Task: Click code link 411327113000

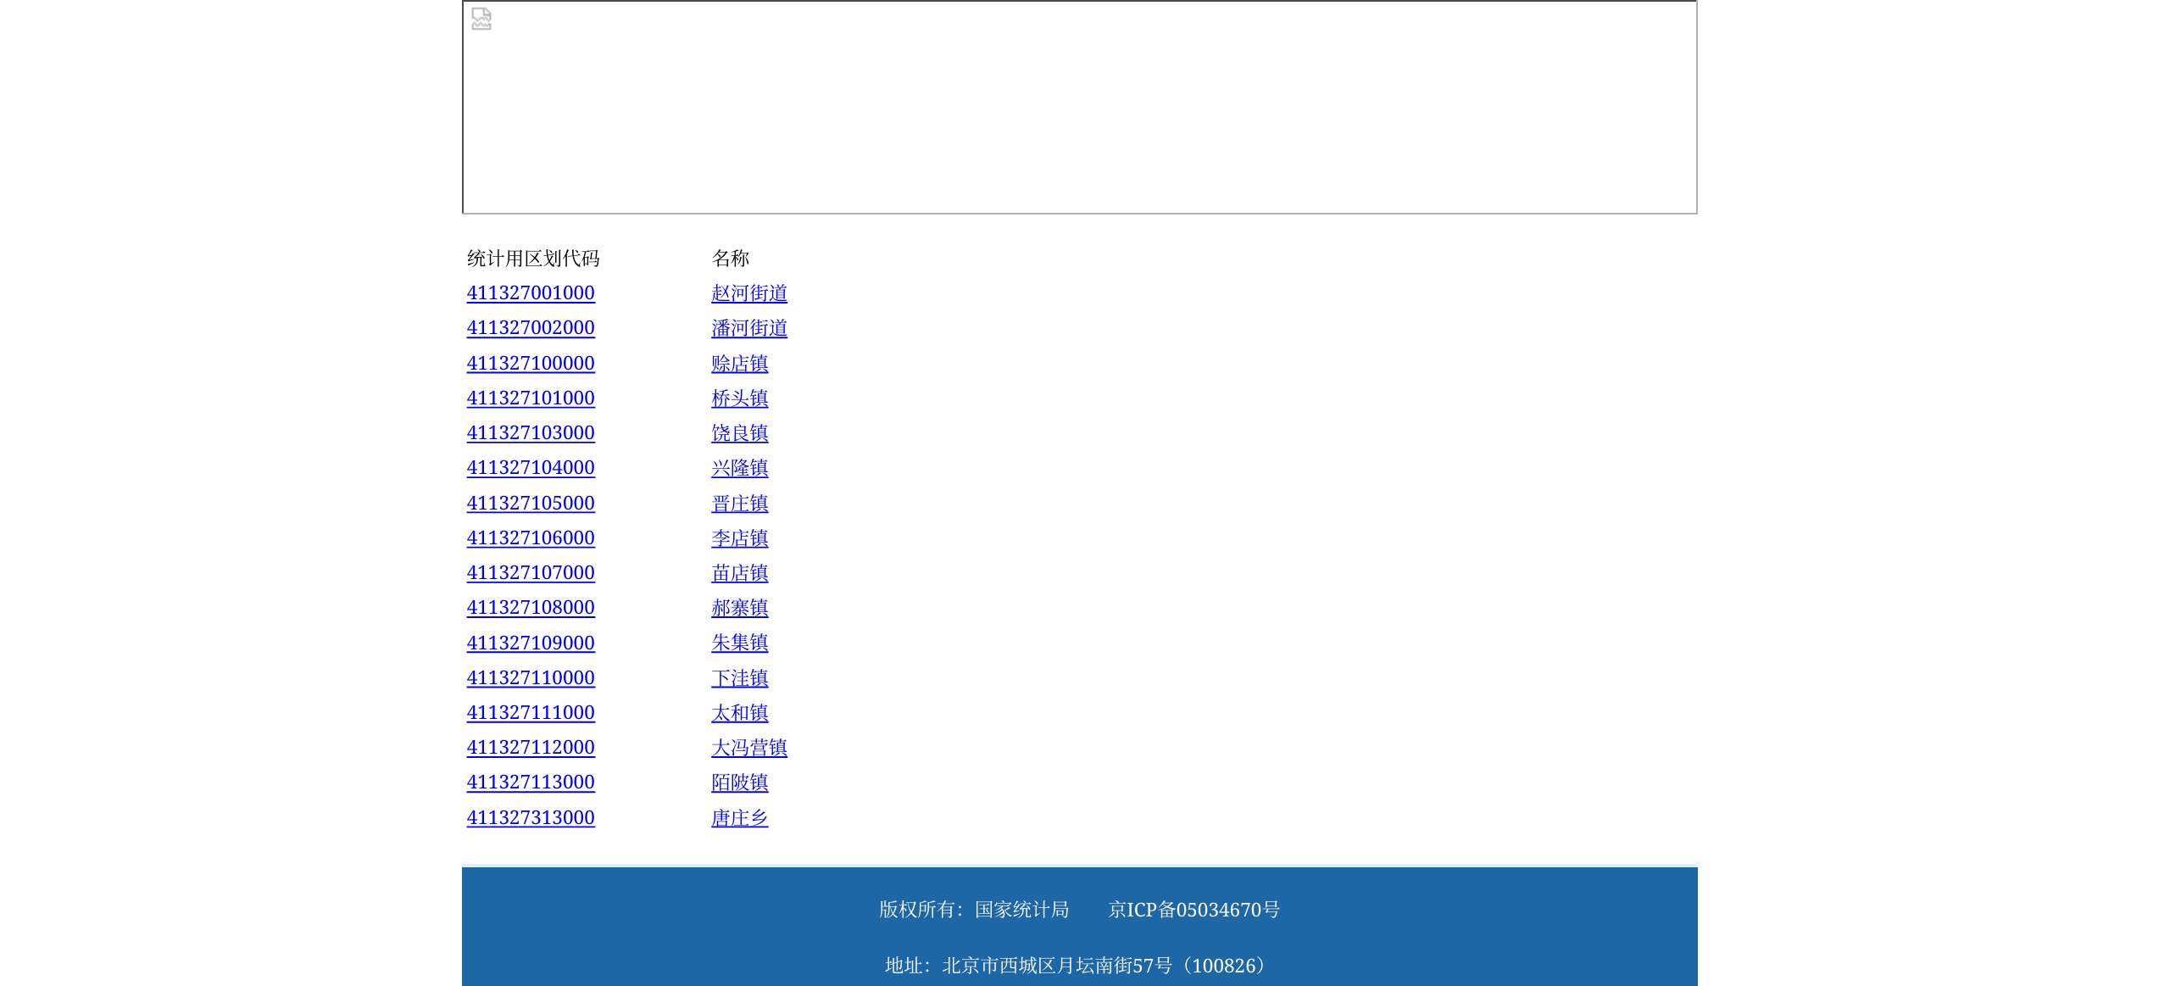Action: pos(531,783)
